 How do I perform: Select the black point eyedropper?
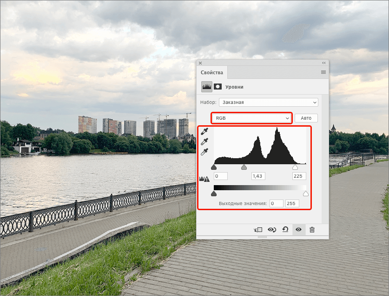coord(204,132)
